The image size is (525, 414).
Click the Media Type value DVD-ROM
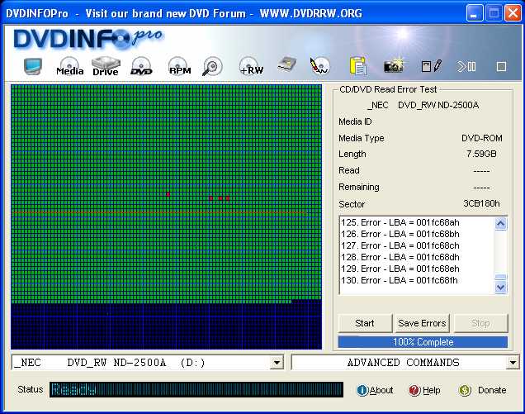point(482,138)
